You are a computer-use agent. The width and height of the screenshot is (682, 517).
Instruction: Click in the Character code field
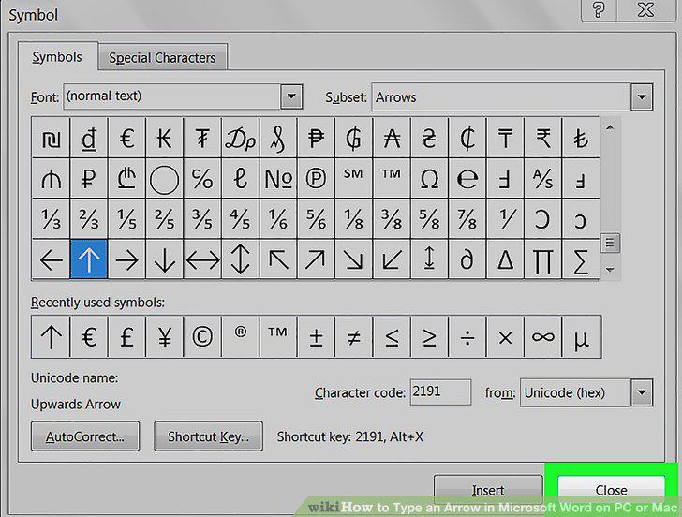click(440, 392)
